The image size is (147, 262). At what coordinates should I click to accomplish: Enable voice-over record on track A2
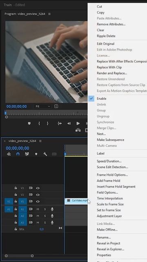(52, 216)
